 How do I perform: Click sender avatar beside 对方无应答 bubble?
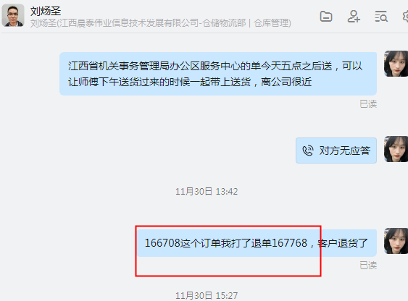coord(396,149)
